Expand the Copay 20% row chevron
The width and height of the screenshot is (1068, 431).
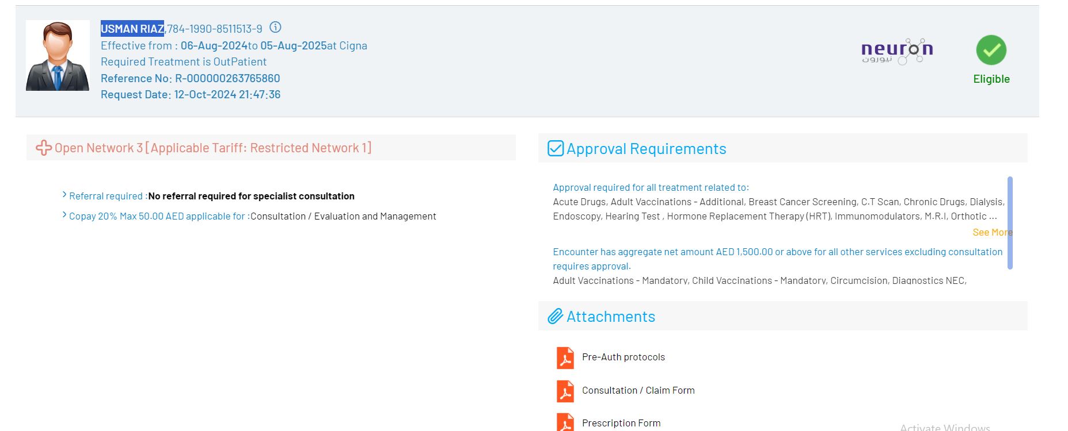point(64,215)
